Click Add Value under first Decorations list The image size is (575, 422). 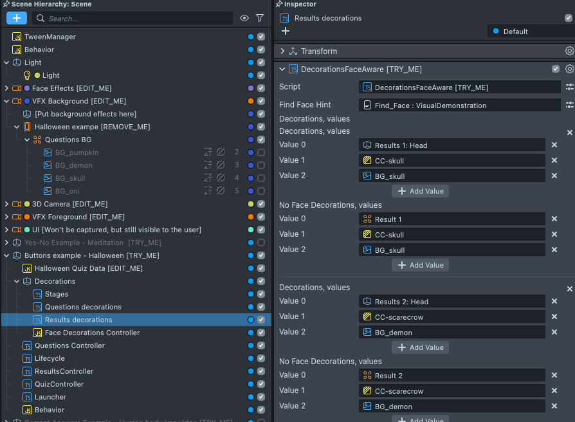click(x=421, y=191)
